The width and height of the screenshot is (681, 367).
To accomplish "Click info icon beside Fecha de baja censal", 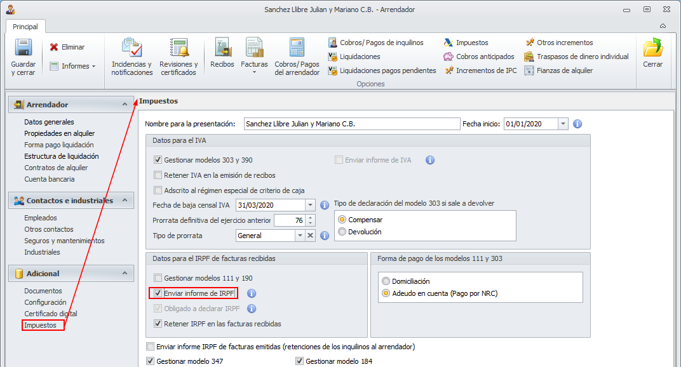I will 325,205.
